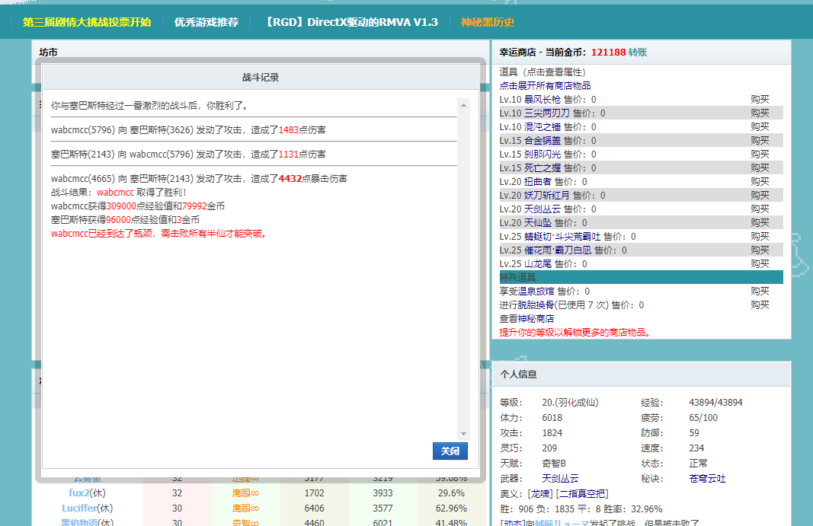Buy Lv.10 混沌之锤
The width and height of the screenshot is (813, 526).
(x=760, y=127)
